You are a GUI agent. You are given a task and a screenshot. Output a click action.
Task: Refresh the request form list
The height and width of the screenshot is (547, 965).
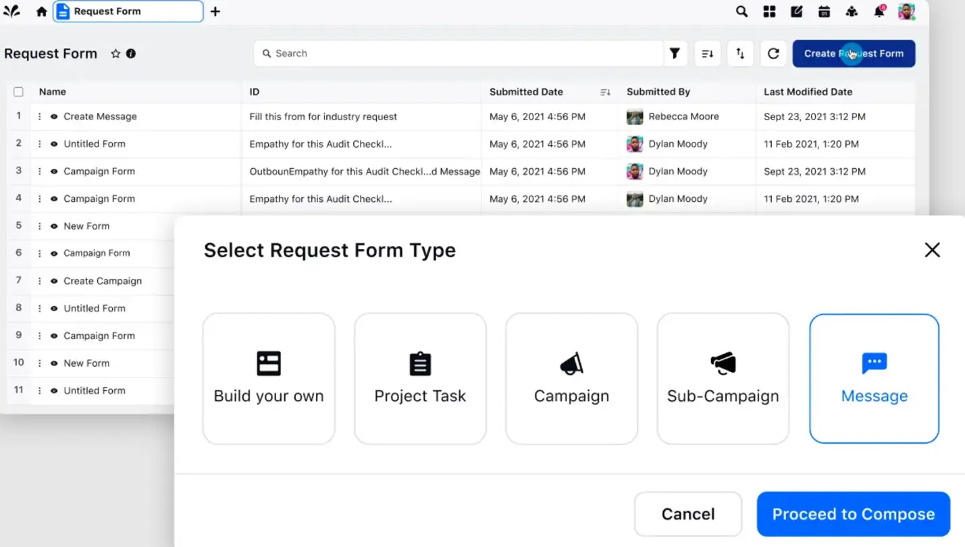click(773, 53)
